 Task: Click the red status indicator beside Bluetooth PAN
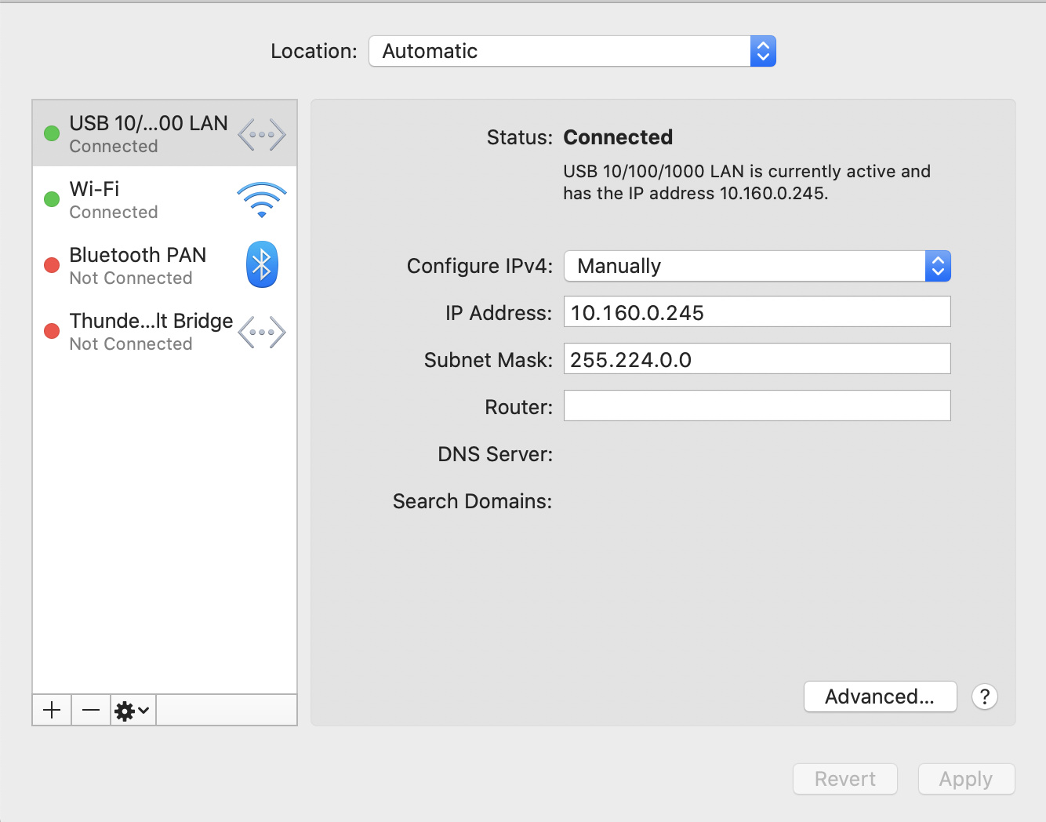[51, 264]
